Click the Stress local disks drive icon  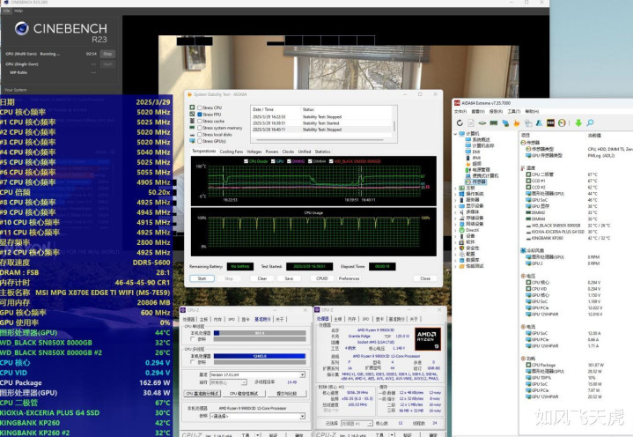pyautogui.click(x=192, y=135)
